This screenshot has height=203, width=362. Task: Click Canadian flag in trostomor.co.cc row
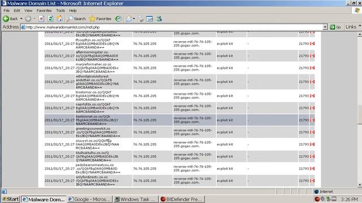pos(312,96)
